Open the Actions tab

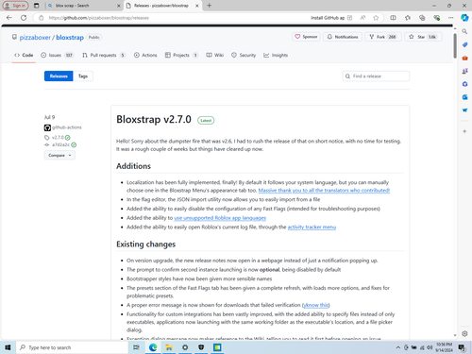145,55
